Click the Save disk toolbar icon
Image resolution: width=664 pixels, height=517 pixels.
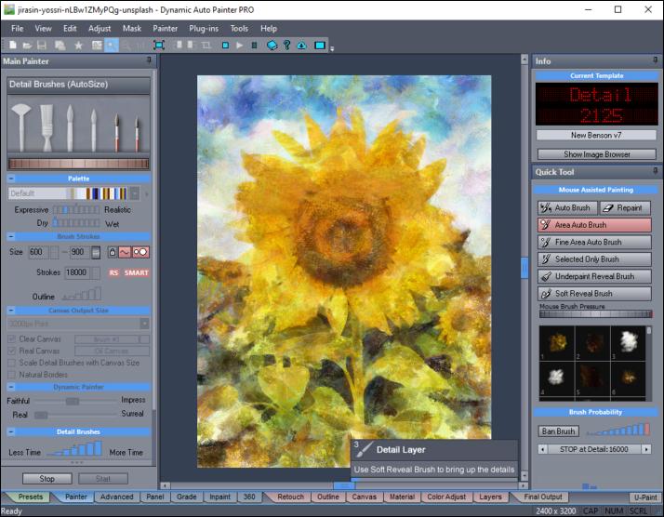coord(42,45)
